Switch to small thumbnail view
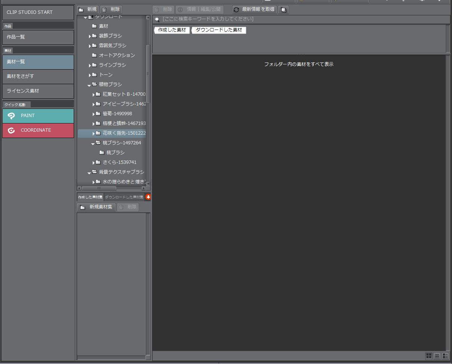 click(437, 356)
